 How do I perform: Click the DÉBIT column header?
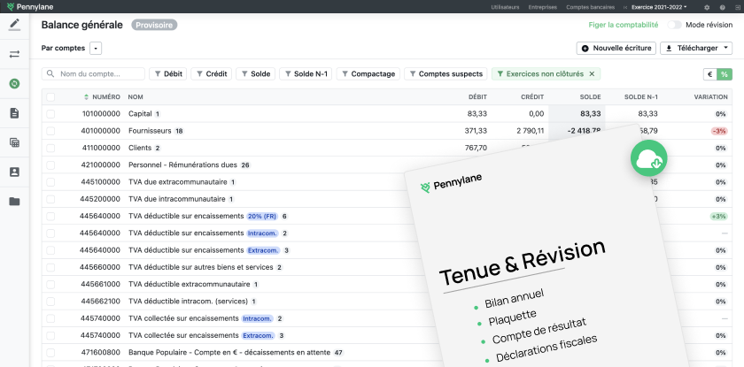tap(477, 97)
